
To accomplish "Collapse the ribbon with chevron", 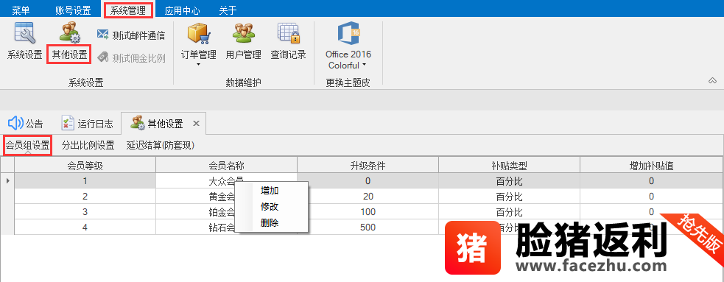I will [712, 81].
